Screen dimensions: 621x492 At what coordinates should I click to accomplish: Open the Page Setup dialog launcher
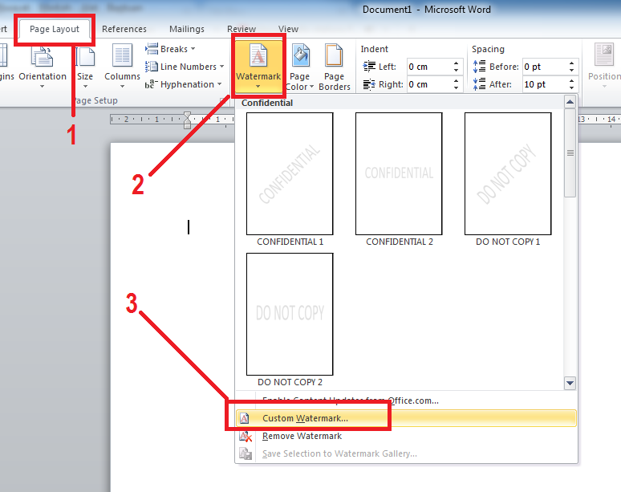(222, 100)
